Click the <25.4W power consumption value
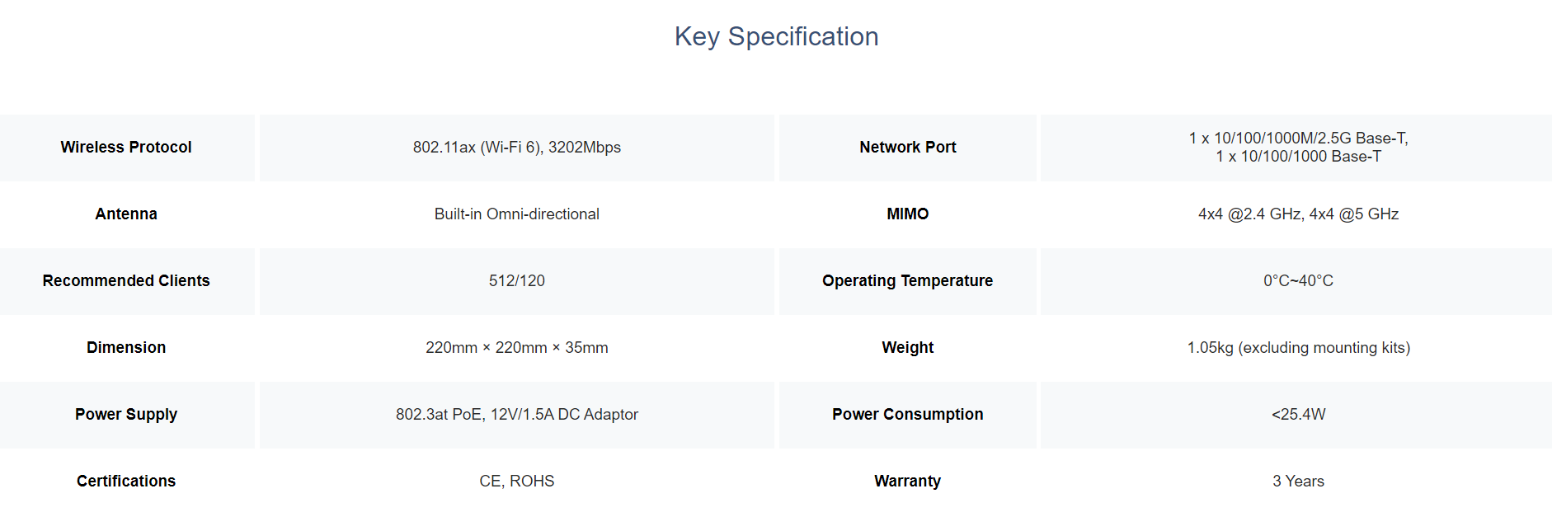Image resolution: width=1552 pixels, height=531 pixels. [x=1298, y=415]
